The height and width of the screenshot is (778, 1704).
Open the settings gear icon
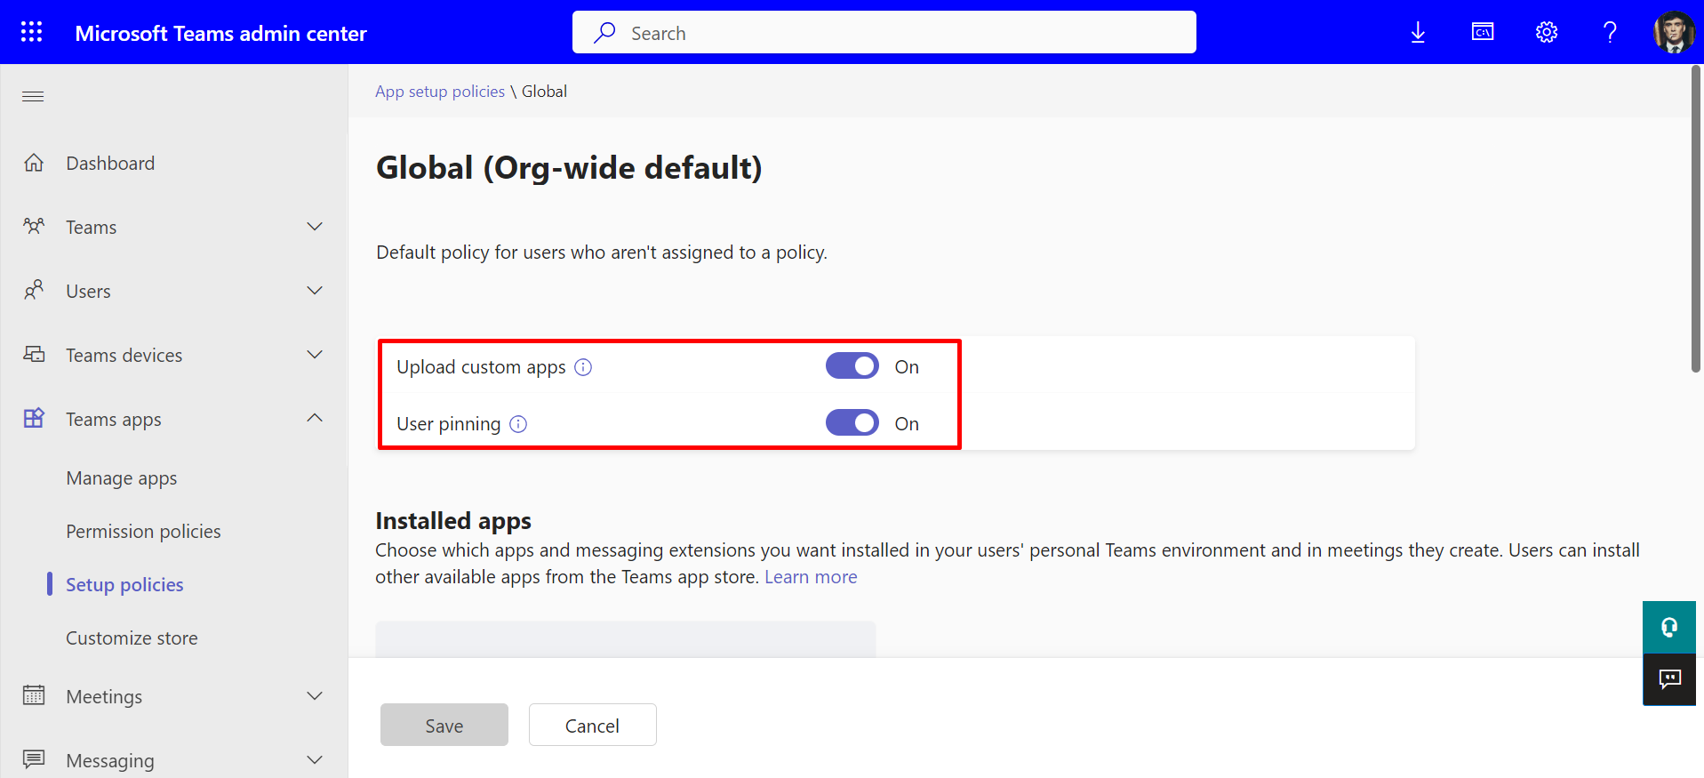tap(1547, 32)
